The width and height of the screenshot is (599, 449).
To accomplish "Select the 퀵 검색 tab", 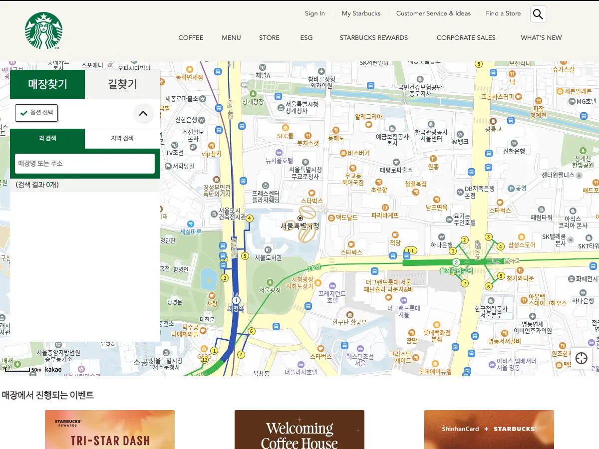I will (x=47, y=138).
